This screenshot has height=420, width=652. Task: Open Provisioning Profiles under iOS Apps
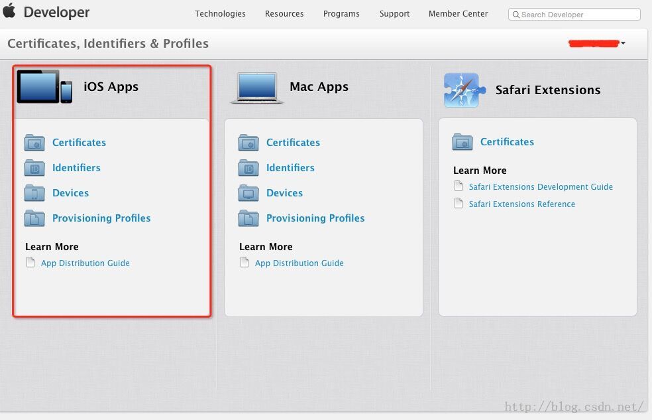[101, 218]
